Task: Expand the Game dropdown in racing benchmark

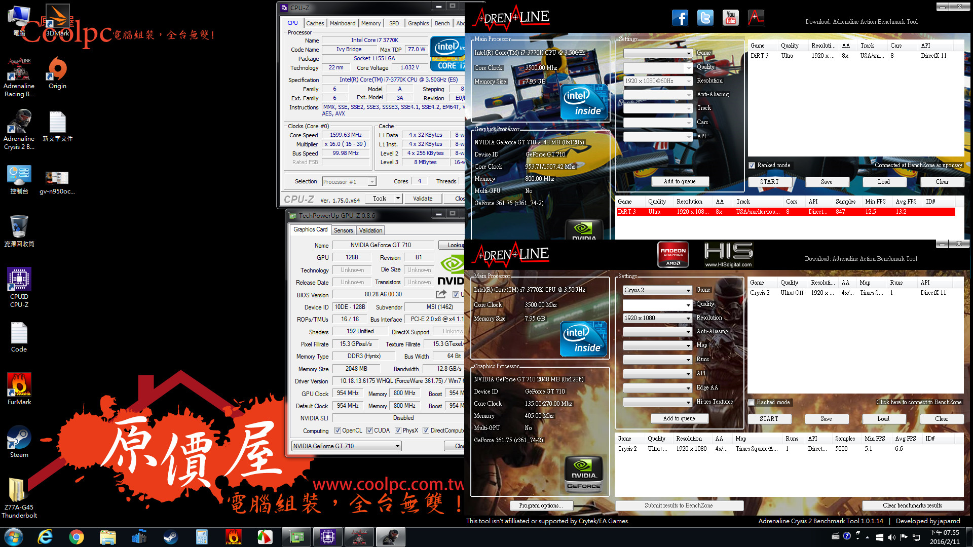Action: coord(658,53)
